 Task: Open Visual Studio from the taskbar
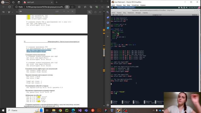(x=80, y=110)
